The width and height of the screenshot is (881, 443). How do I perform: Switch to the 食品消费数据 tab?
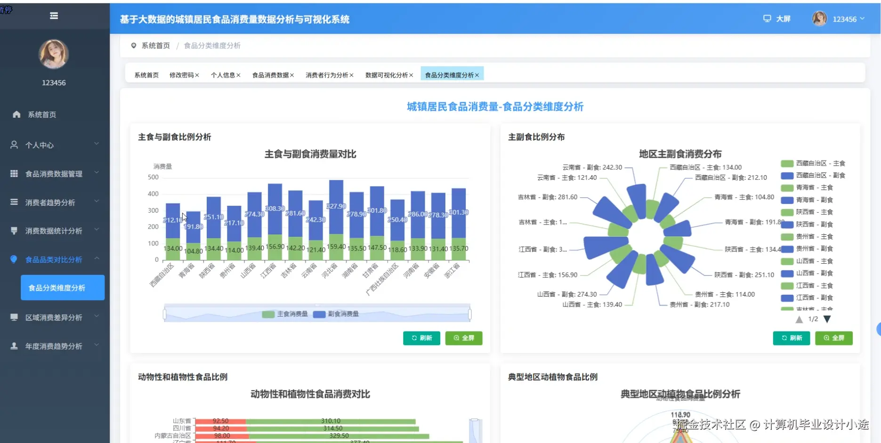[270, 75]
